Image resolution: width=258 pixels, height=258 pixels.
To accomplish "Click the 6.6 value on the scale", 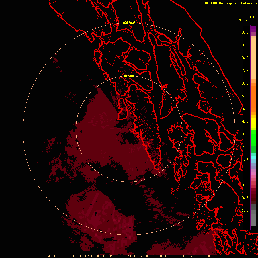I will coord(245,83).
